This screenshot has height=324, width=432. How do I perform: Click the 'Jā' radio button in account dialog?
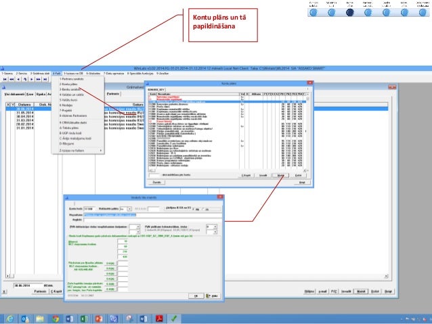coord(204,209)
